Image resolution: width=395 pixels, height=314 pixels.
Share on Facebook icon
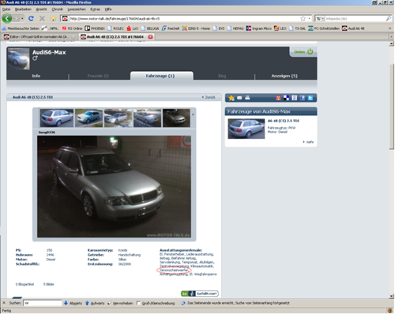click(x=303, y=98)
